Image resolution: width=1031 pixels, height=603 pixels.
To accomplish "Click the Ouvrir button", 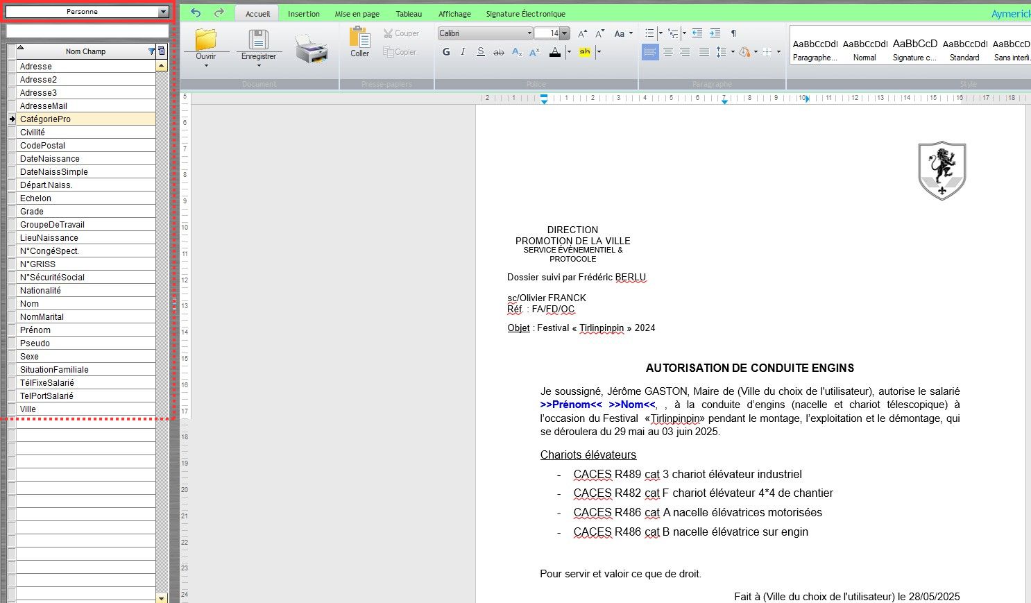I will pyautogui.click(x=206, y=45).
